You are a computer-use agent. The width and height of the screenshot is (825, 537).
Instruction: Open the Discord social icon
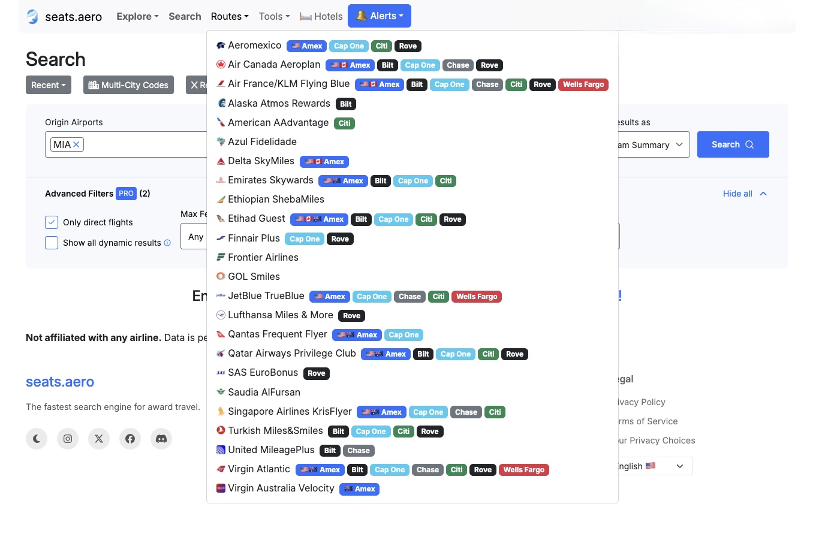pyautogui.click(x=161, y=439)
